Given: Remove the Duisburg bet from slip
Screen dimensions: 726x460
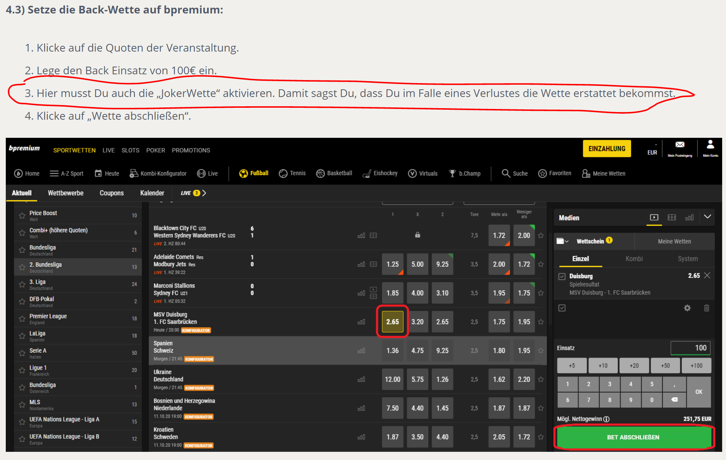Looking at the screenshot, I should (707, 276).
